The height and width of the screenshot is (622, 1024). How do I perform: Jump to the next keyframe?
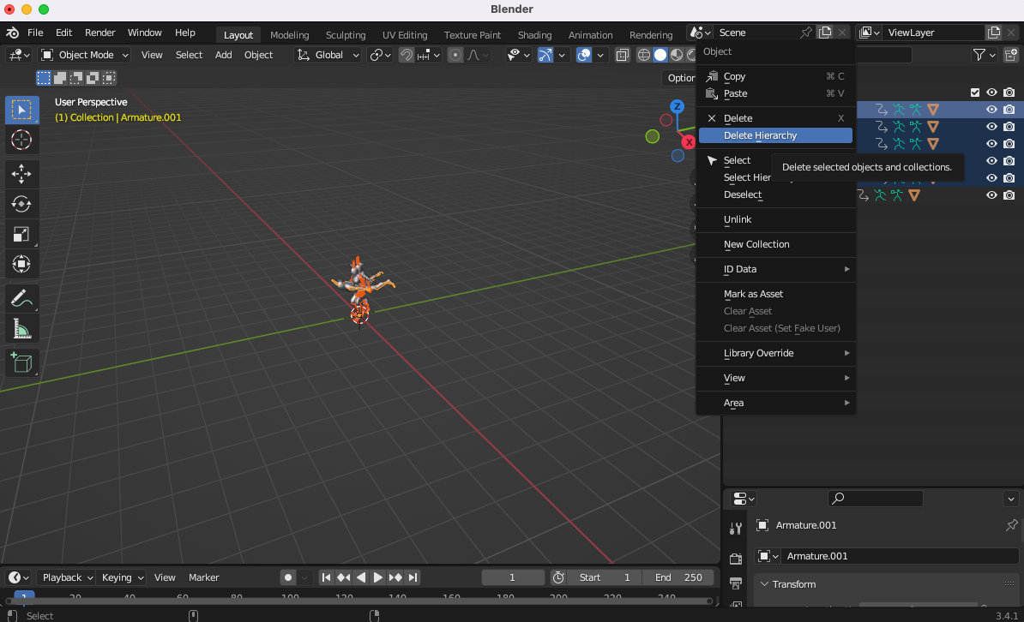click(395, 577)
